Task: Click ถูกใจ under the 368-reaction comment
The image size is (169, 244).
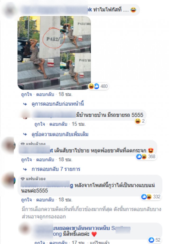Action: point(26,159)
